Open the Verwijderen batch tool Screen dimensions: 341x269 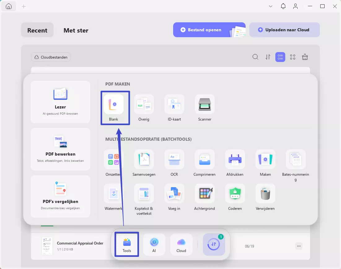[x=265, y=197]
